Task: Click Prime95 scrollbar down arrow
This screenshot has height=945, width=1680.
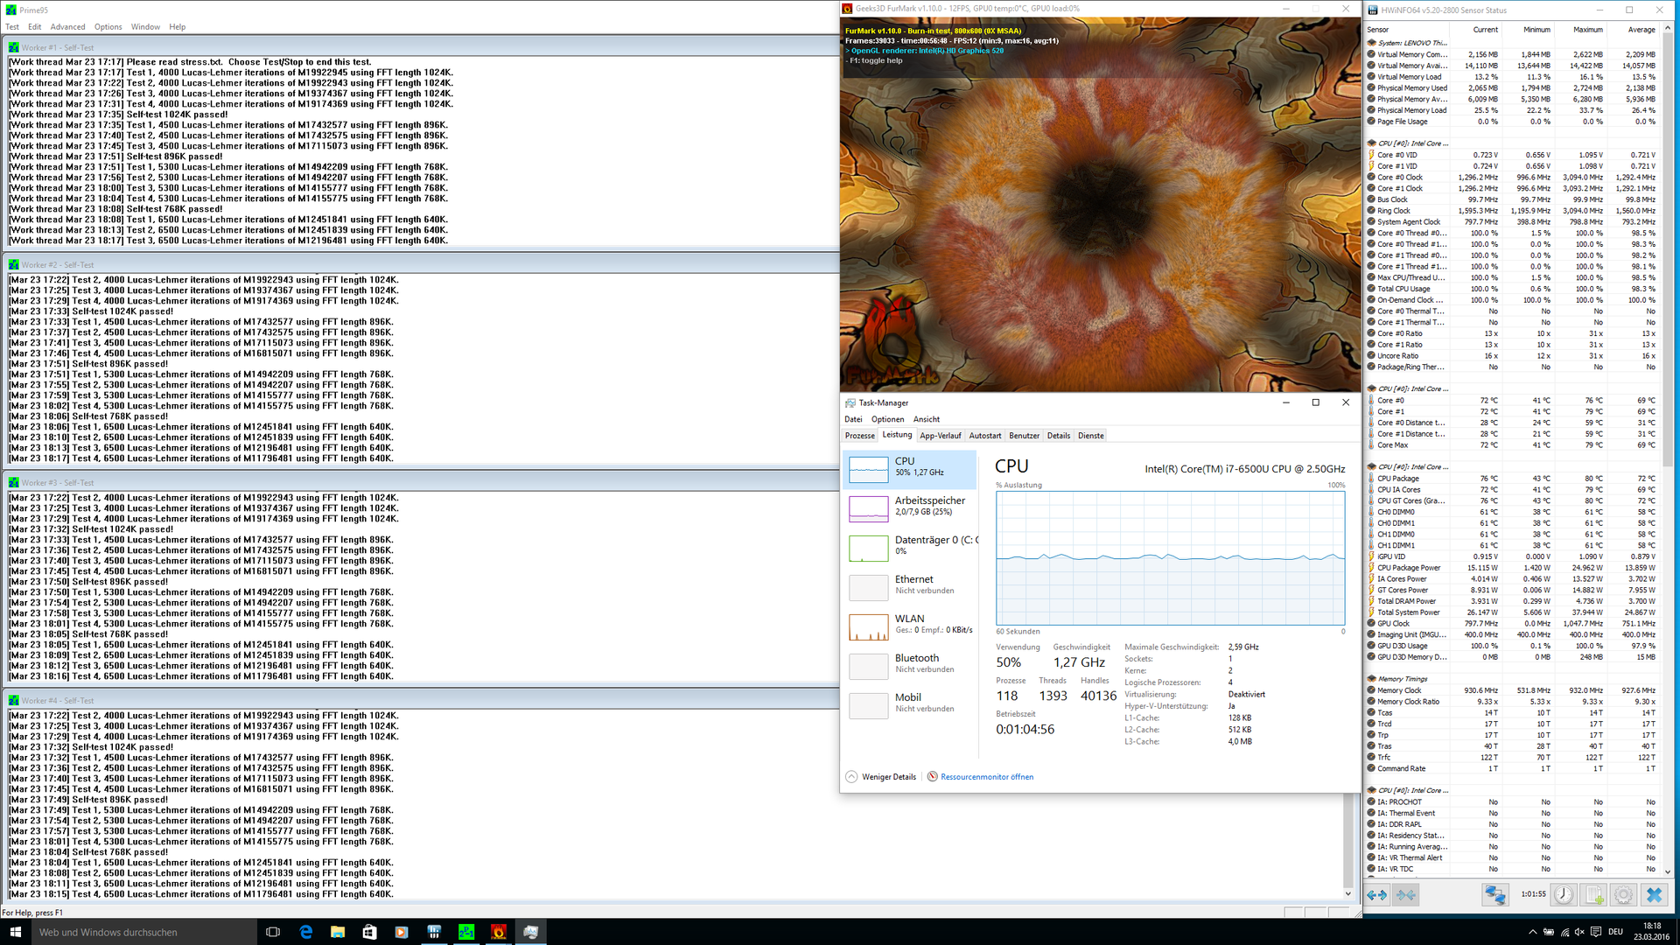Action: pos(1348,893)
